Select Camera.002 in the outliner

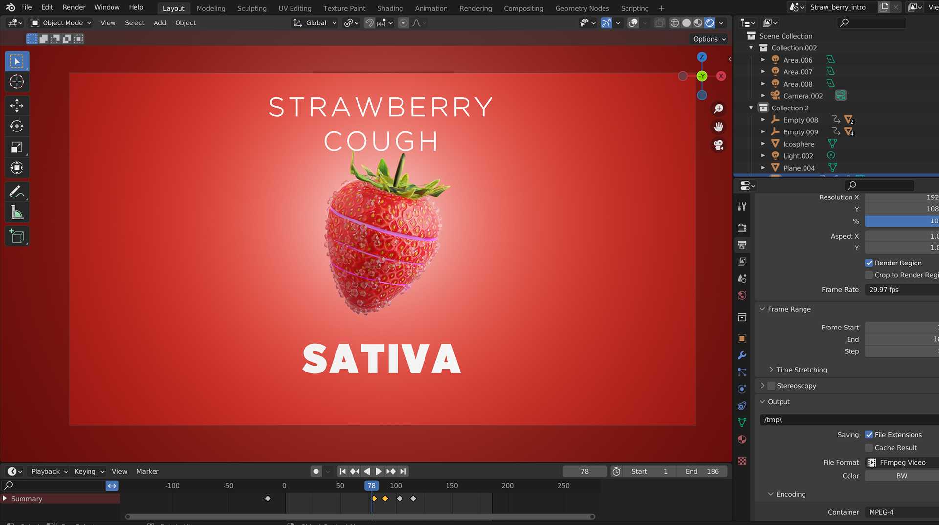tap(803, 96)
